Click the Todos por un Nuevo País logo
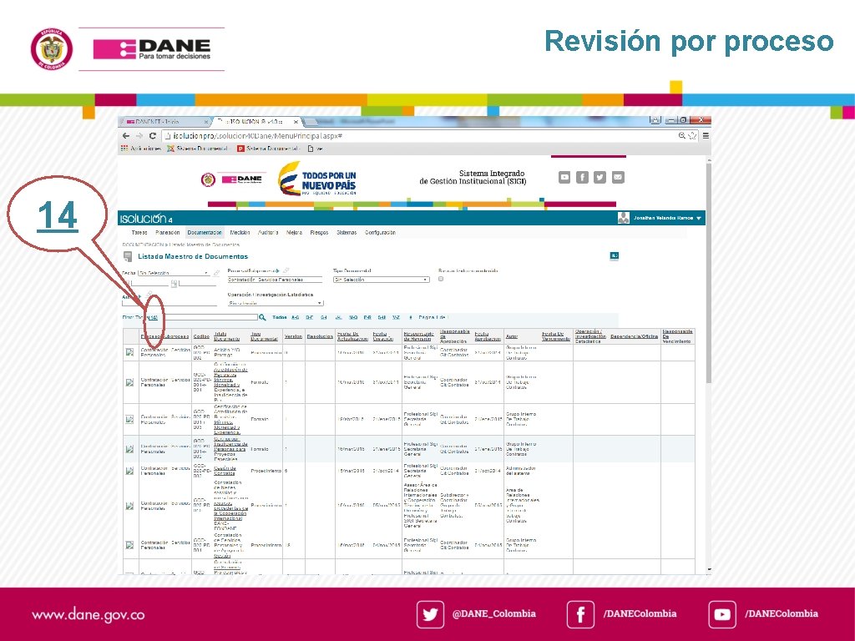Image resolution: width=855 pixels, height=641 pixels. pos(316,179)
